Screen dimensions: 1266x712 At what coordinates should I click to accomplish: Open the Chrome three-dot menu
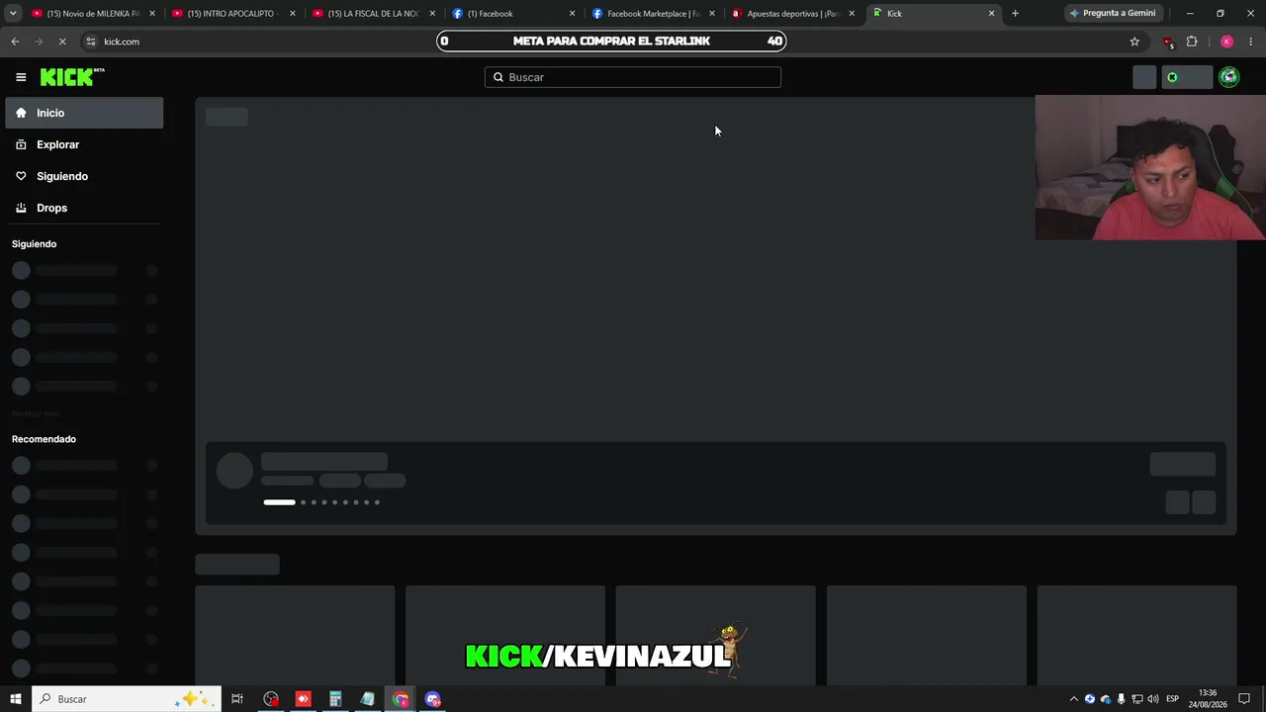coord(1252,42)
